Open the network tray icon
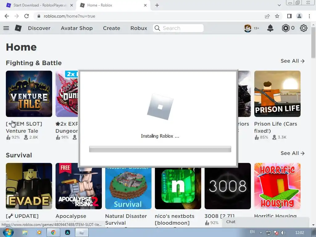The image size is (316, 237). click(x=268, y=233)
